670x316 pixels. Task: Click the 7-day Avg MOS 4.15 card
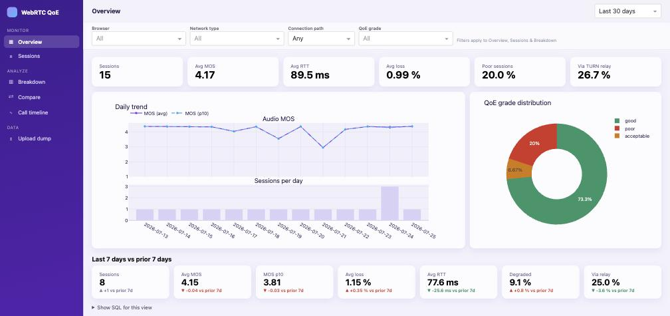[213, 282]
